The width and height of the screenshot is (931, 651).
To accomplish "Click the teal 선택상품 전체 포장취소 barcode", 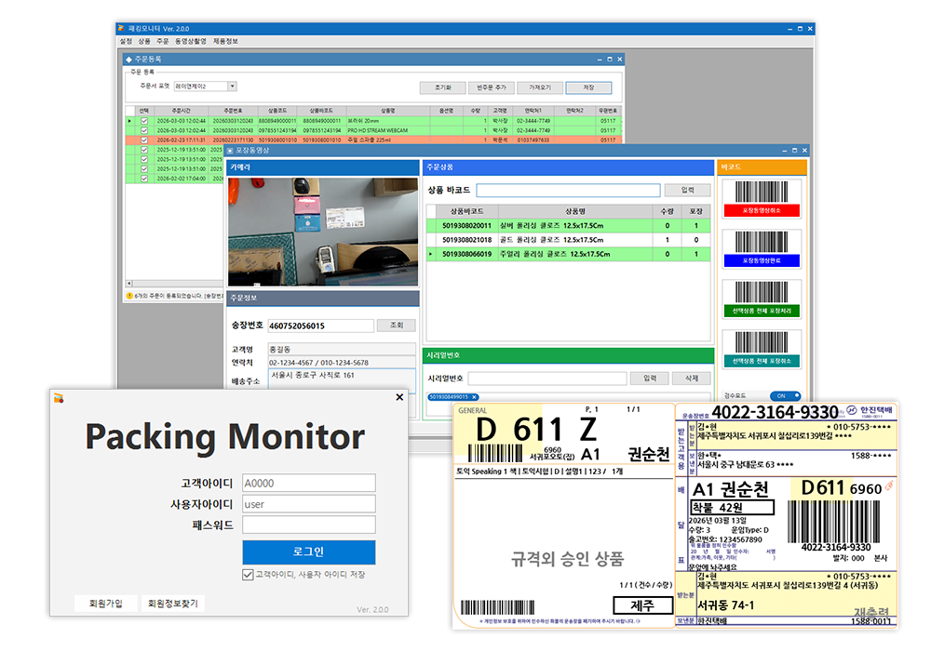I will coord(762,348).
